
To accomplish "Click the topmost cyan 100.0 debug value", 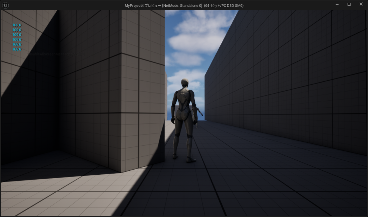I will [x=17, y=25].
